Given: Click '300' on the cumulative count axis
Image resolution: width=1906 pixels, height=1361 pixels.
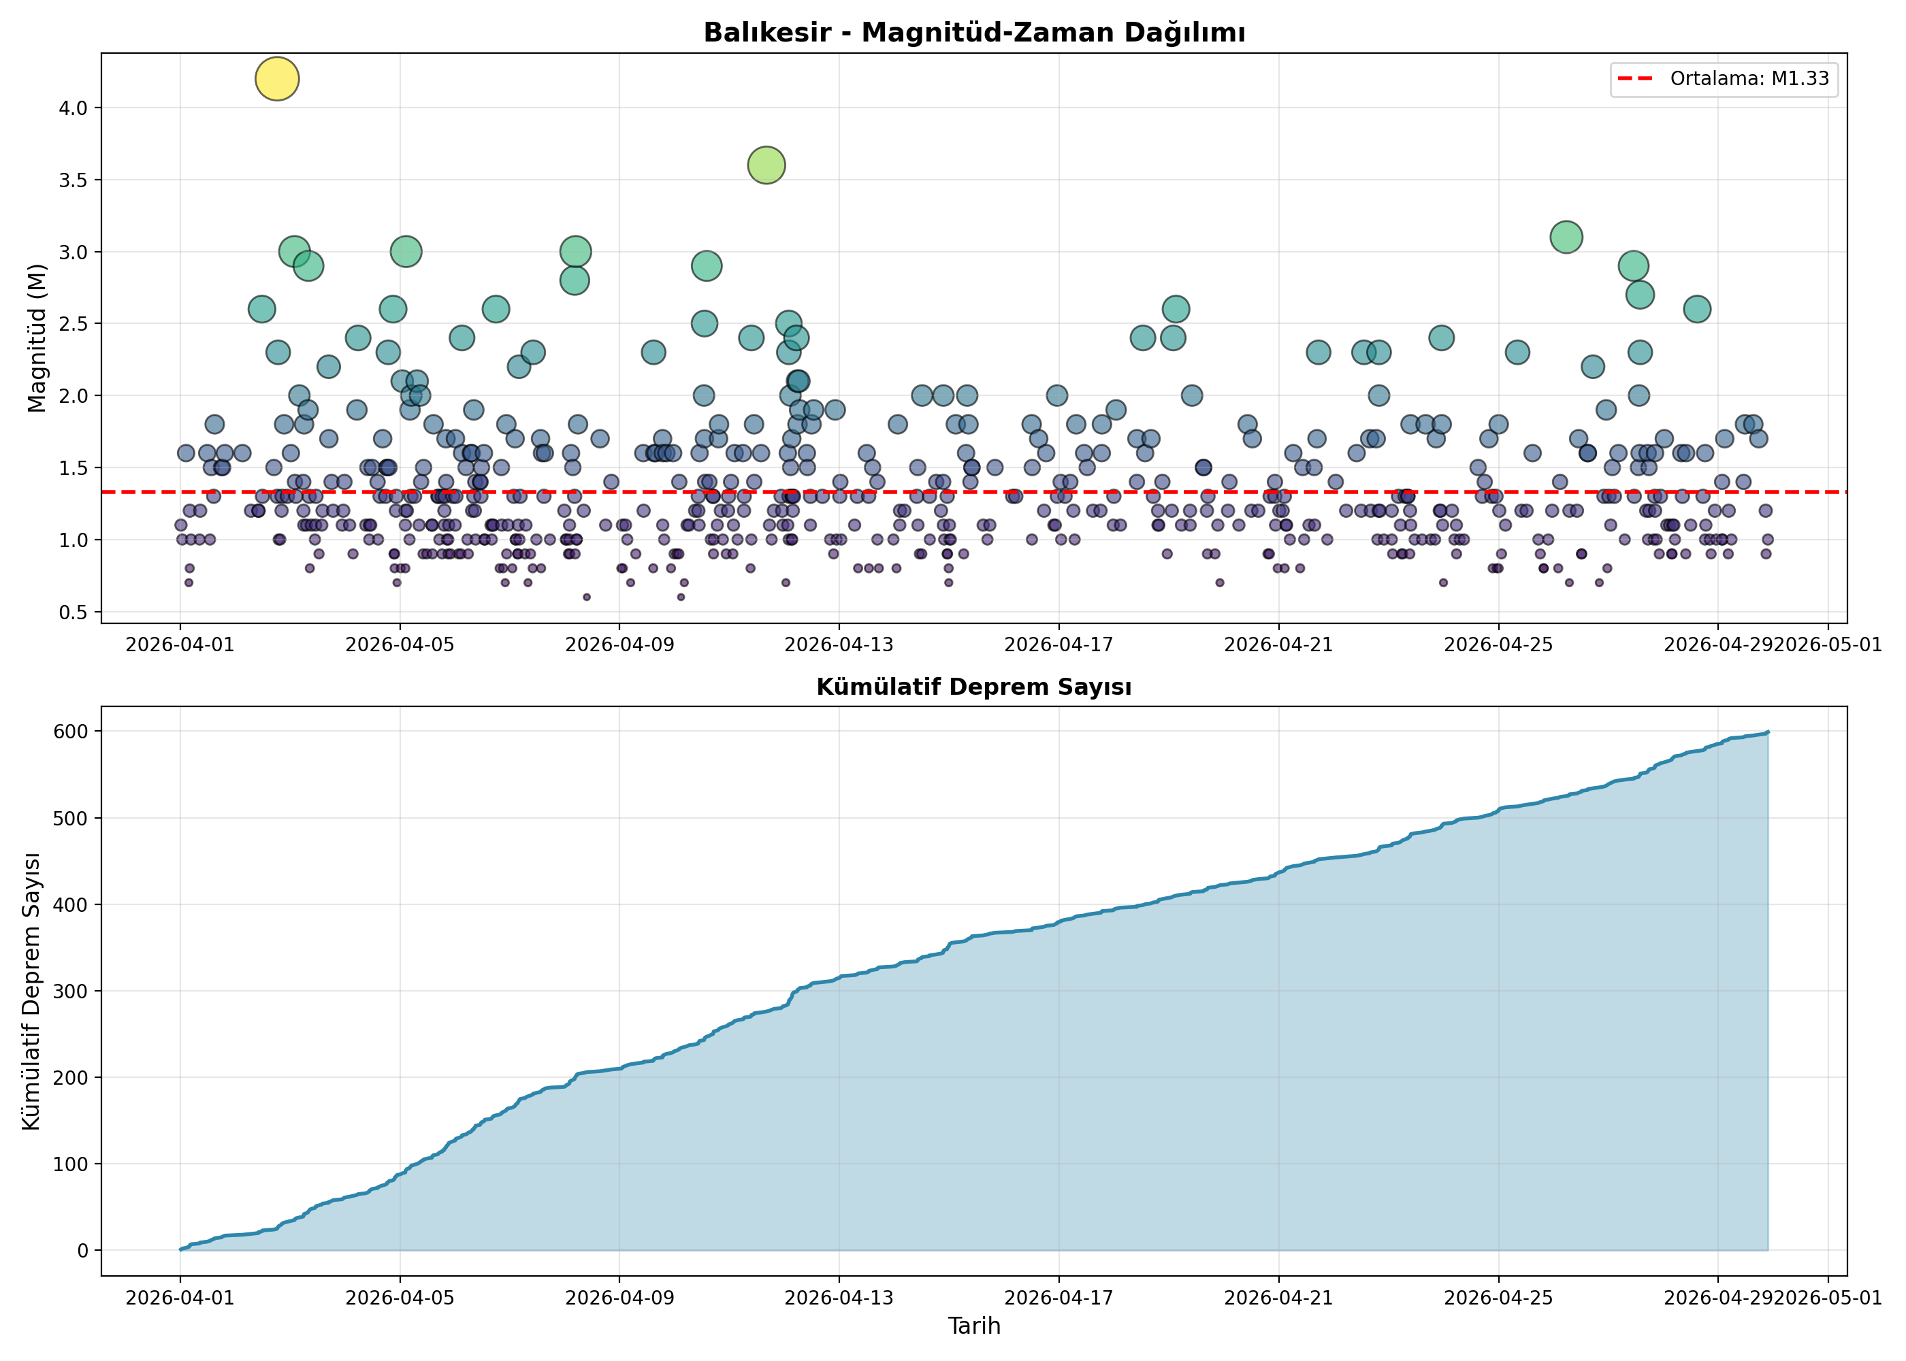Looking at the screenshot, I should [x=70, y=991].
